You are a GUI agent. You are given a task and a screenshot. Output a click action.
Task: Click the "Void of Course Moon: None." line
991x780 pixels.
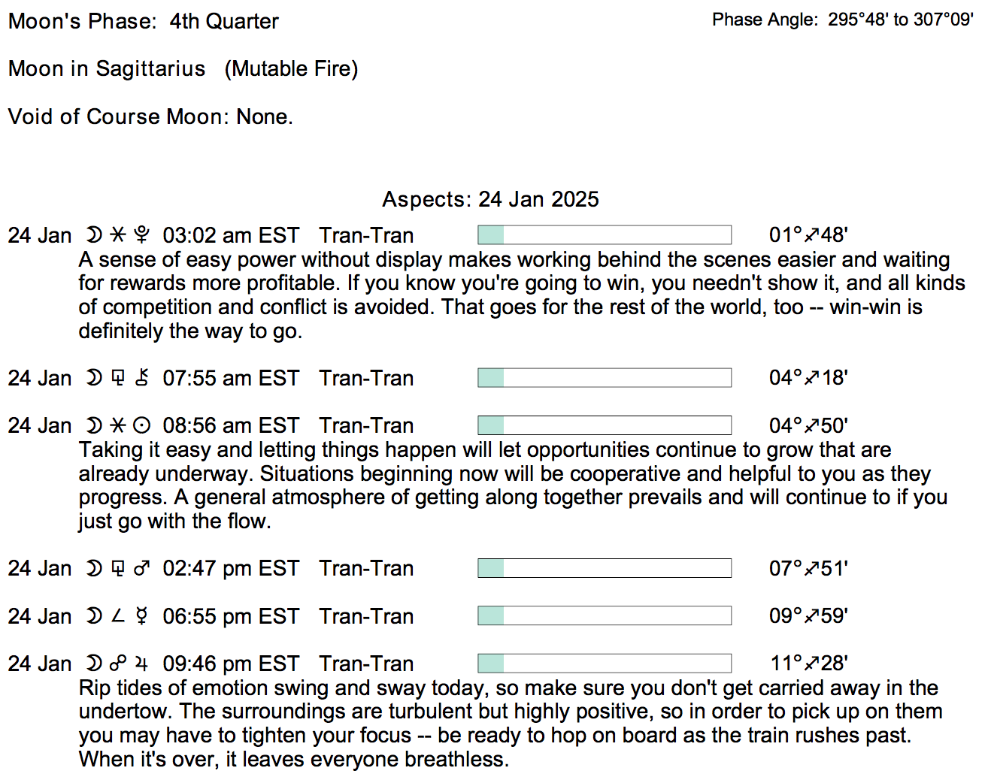150,116
